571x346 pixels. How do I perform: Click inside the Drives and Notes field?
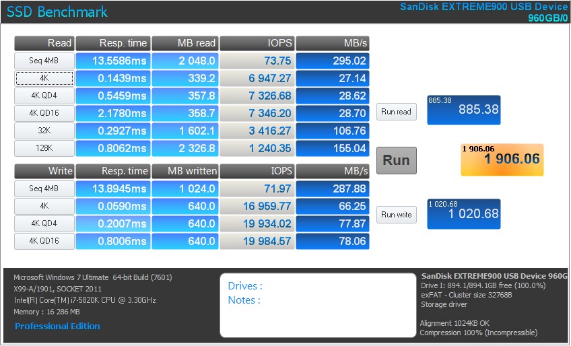point(314,305)
